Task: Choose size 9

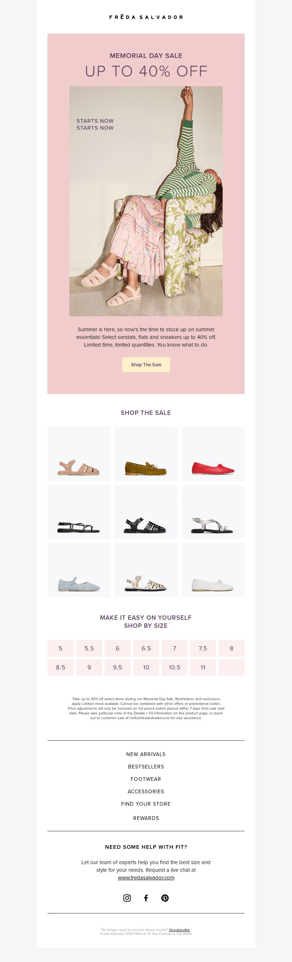Action: point(89,667)
